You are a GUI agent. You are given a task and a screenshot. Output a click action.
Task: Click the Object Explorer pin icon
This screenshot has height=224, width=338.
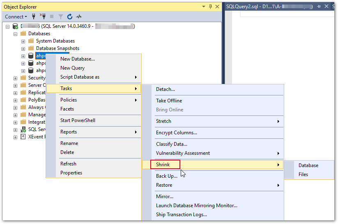tap(211, 7)
